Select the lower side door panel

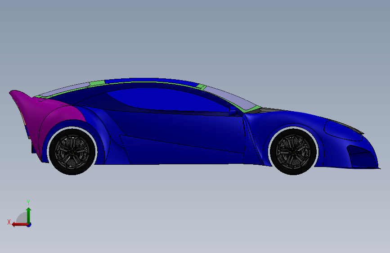[182, 151]
